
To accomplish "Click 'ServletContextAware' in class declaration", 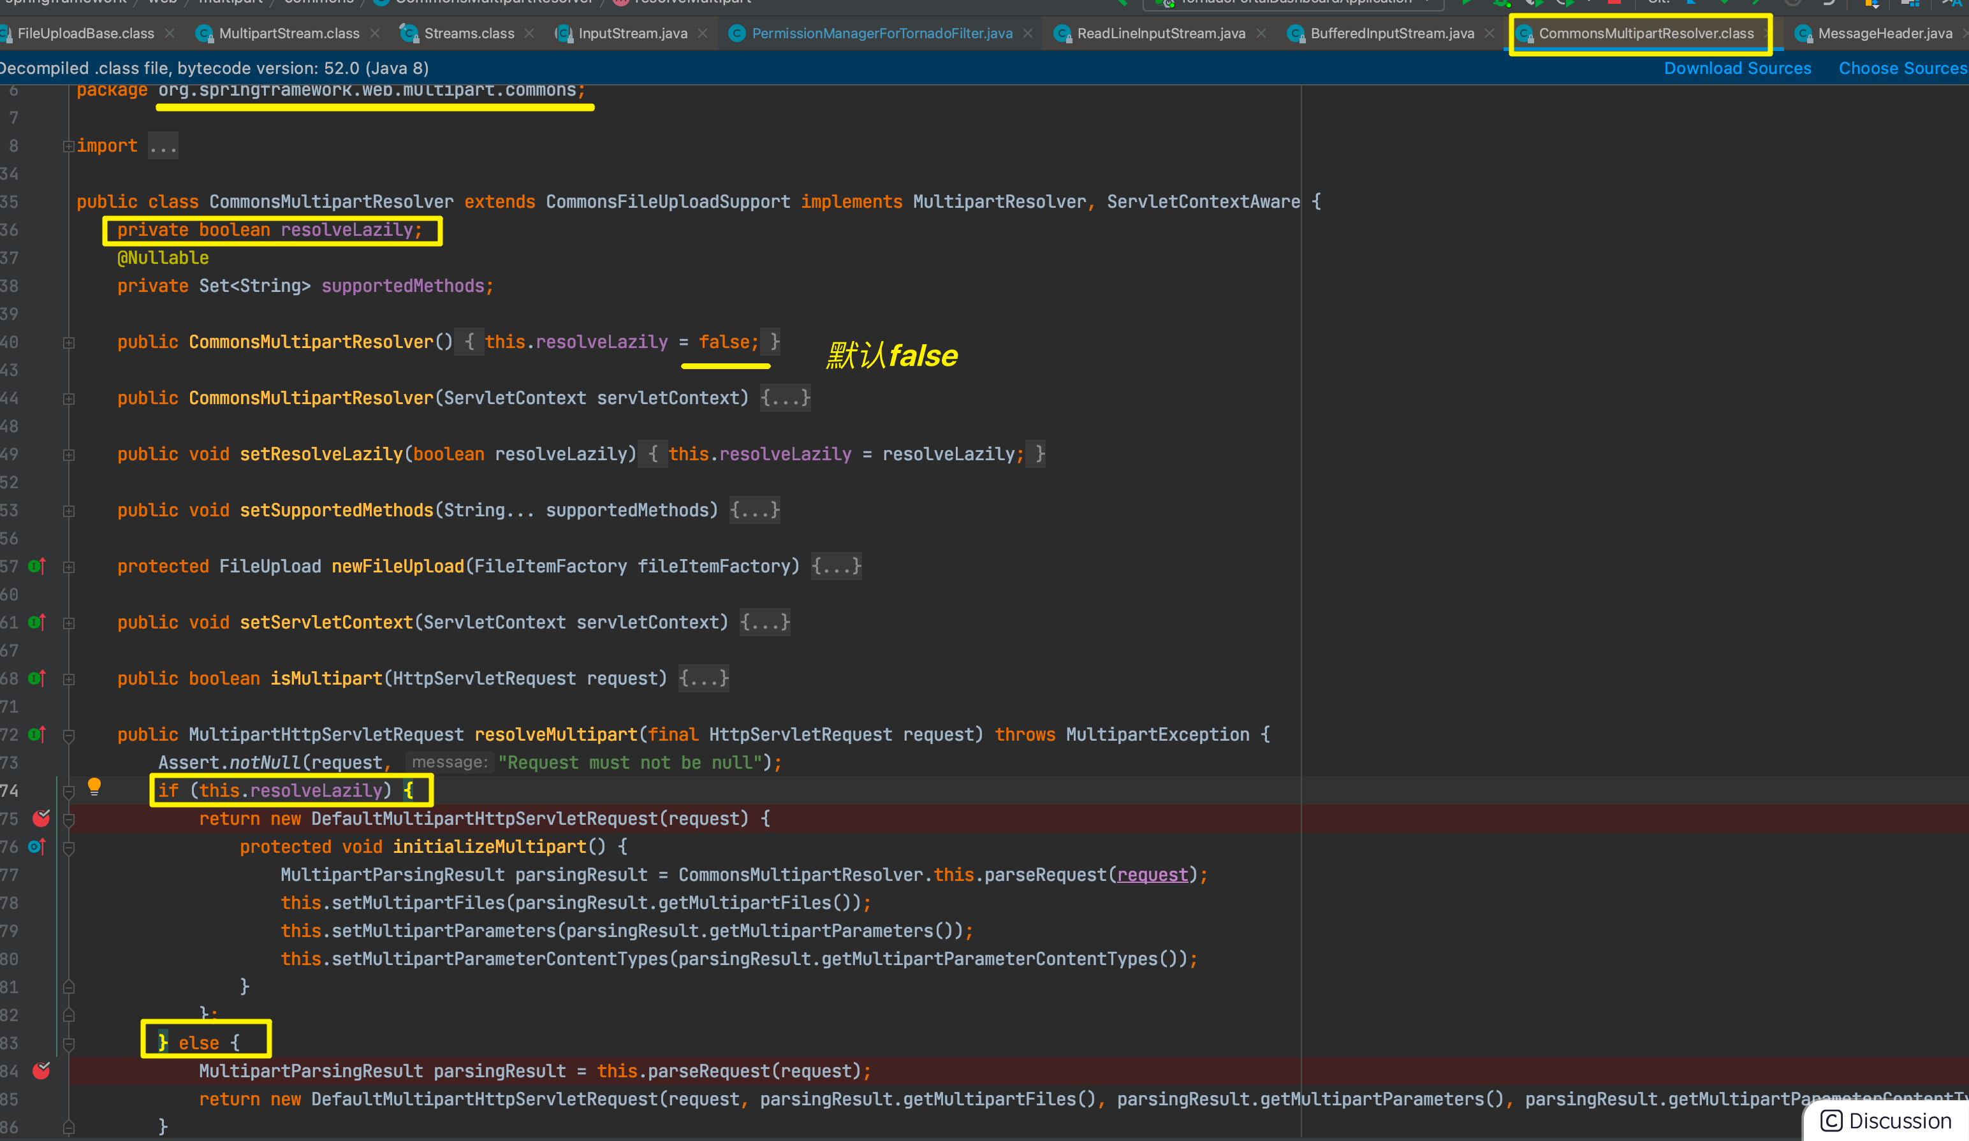I will click(x=1203, y=201).
